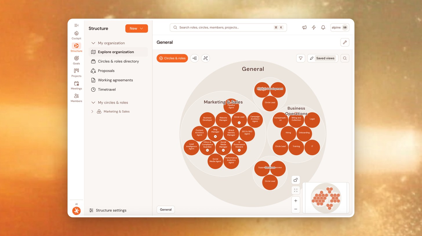Select the Business Developer role circle
The width and height of the screenshot is (422, 236).
click(207, 120)
